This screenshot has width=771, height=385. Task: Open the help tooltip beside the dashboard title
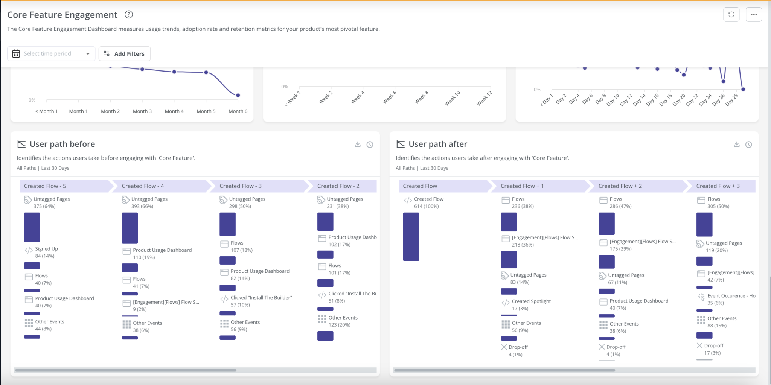click(128, 15)
